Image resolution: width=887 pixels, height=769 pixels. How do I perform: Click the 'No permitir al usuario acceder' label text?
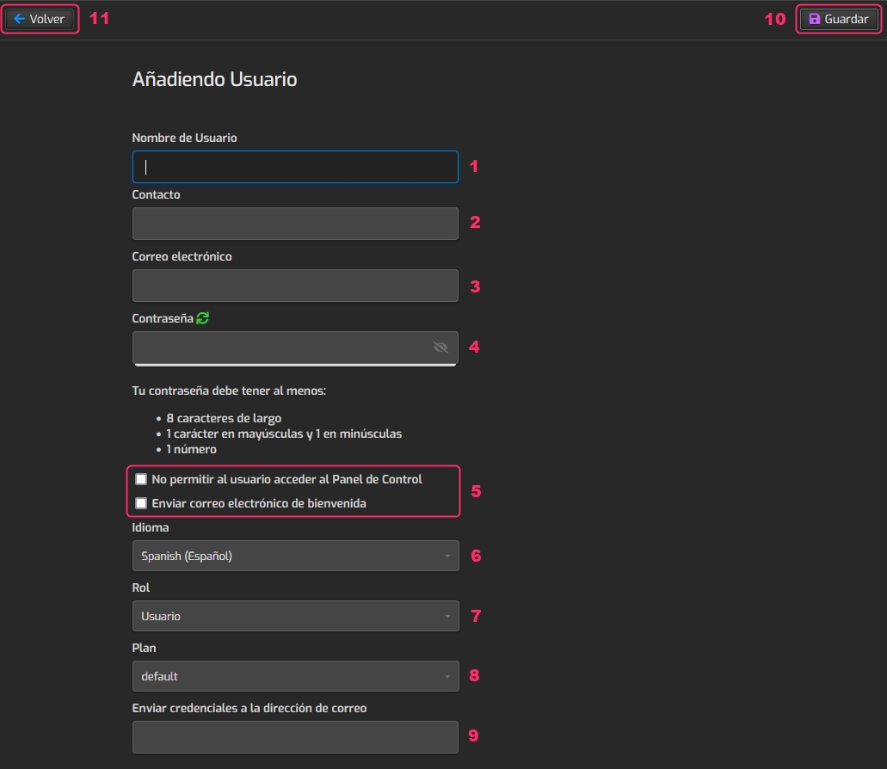286,479
